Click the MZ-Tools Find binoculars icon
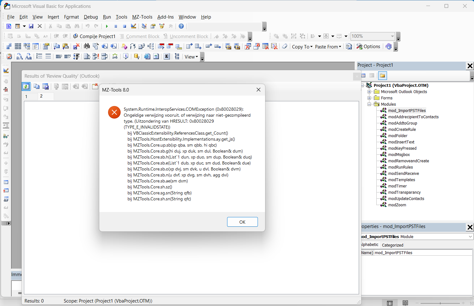Viewport: 474px width, 306px height. click(87, 47)
